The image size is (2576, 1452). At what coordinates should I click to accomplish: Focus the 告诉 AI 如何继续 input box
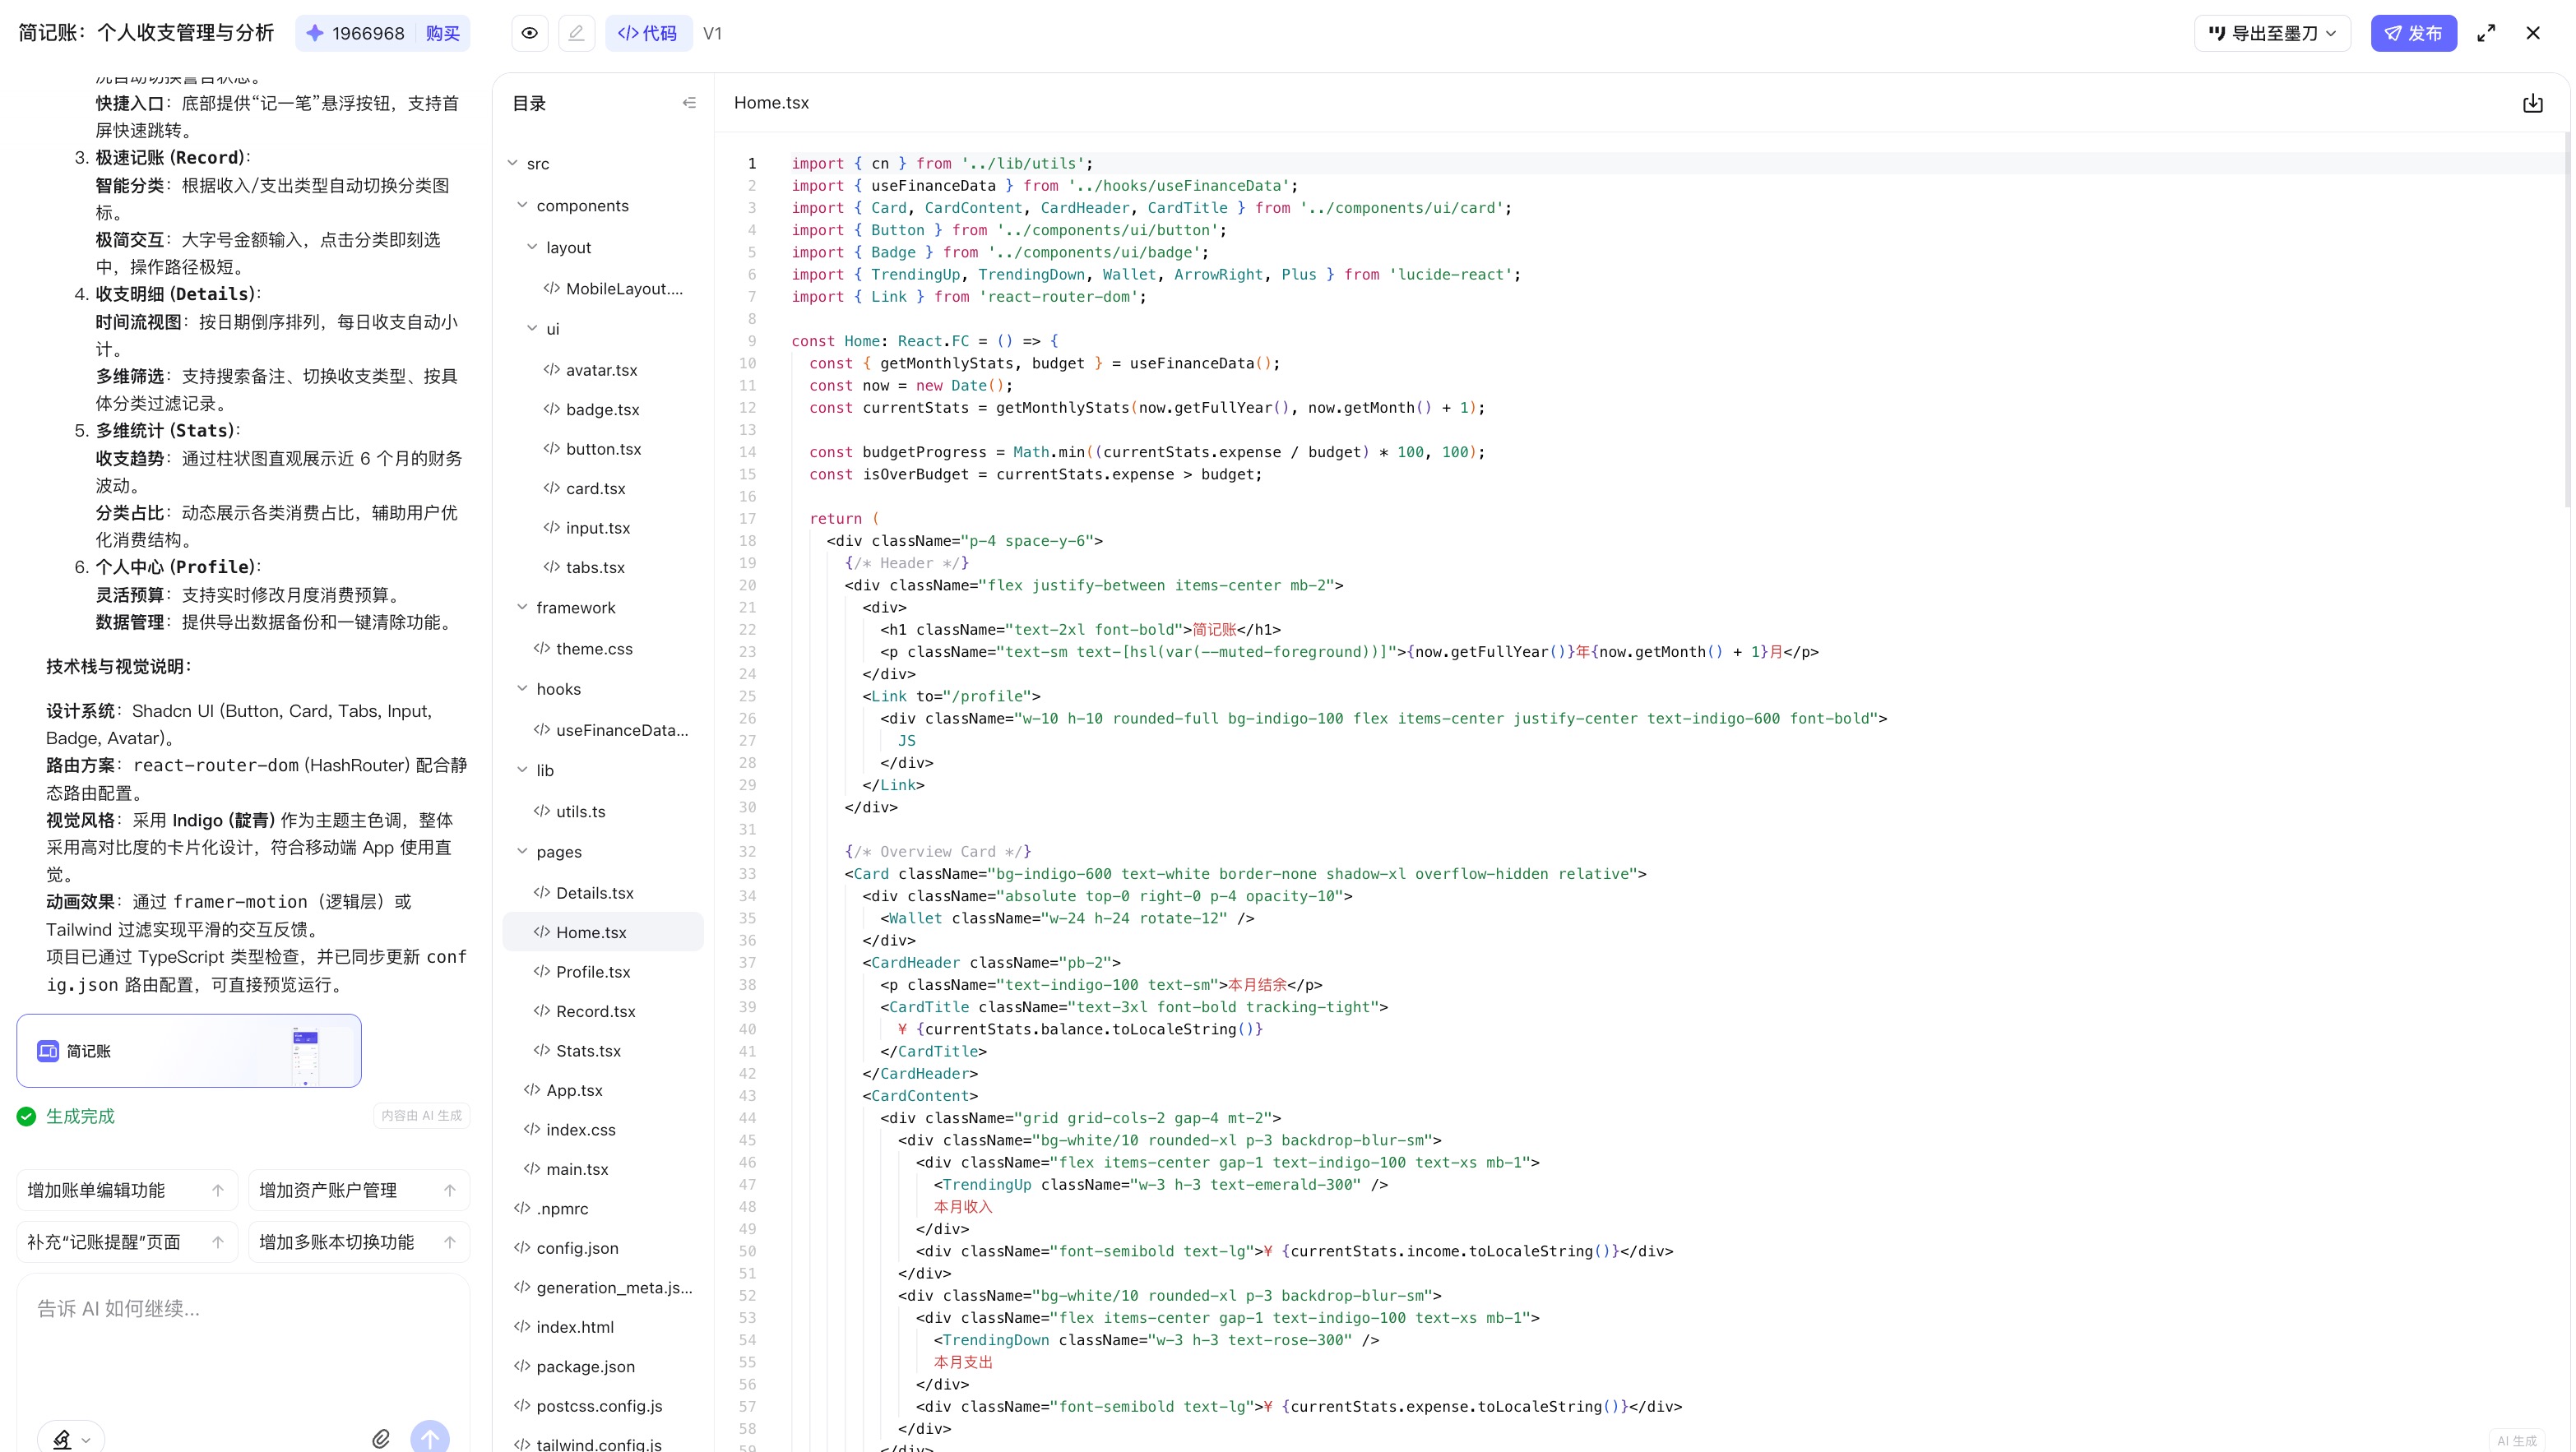[x=243, y=1340]
